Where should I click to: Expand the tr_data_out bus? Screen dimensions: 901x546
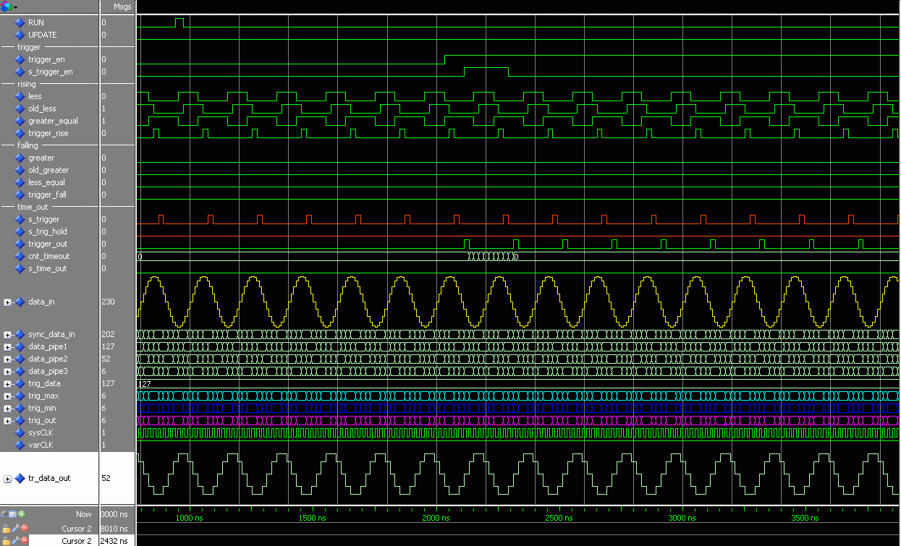point(7,479)
